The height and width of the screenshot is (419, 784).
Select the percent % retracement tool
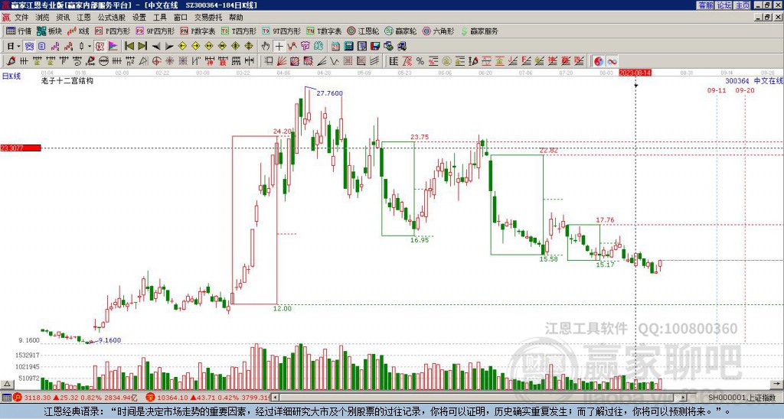(420, 61)
